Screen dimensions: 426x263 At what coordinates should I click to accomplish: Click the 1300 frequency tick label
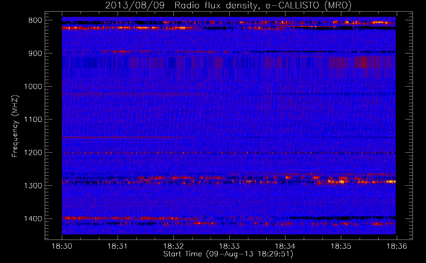33,186
